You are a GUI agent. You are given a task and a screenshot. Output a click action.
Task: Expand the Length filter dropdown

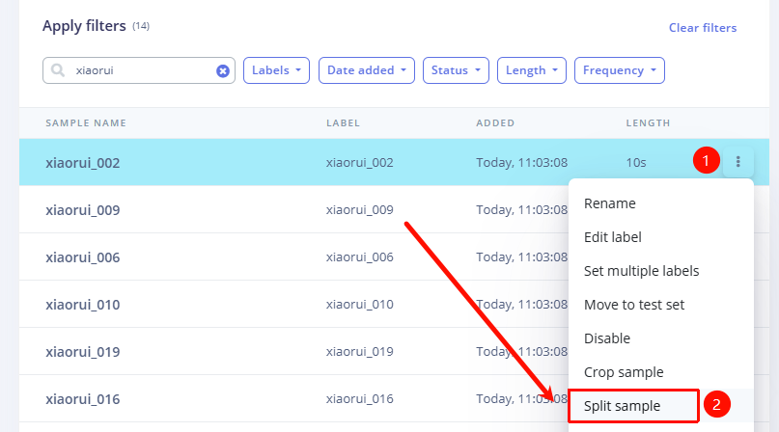[531, 70]
